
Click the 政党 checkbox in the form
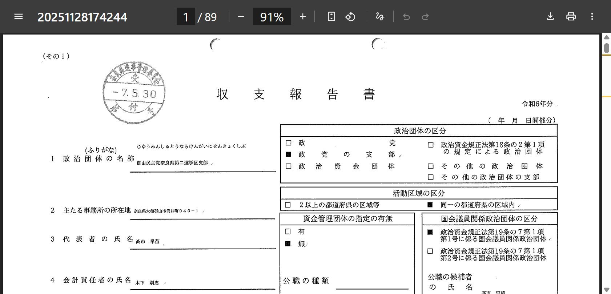289,143
